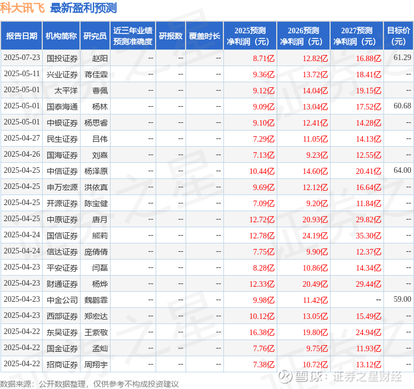Click 16.38亿 profit forecast value
The image size is (414, 389).
[262, 332]
